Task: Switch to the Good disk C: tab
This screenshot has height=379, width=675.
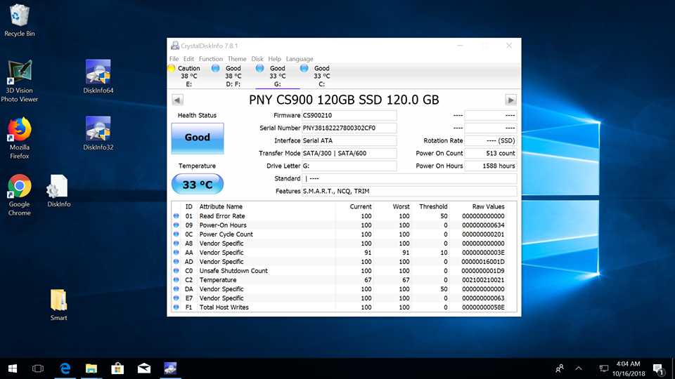Action: [321, 76]
